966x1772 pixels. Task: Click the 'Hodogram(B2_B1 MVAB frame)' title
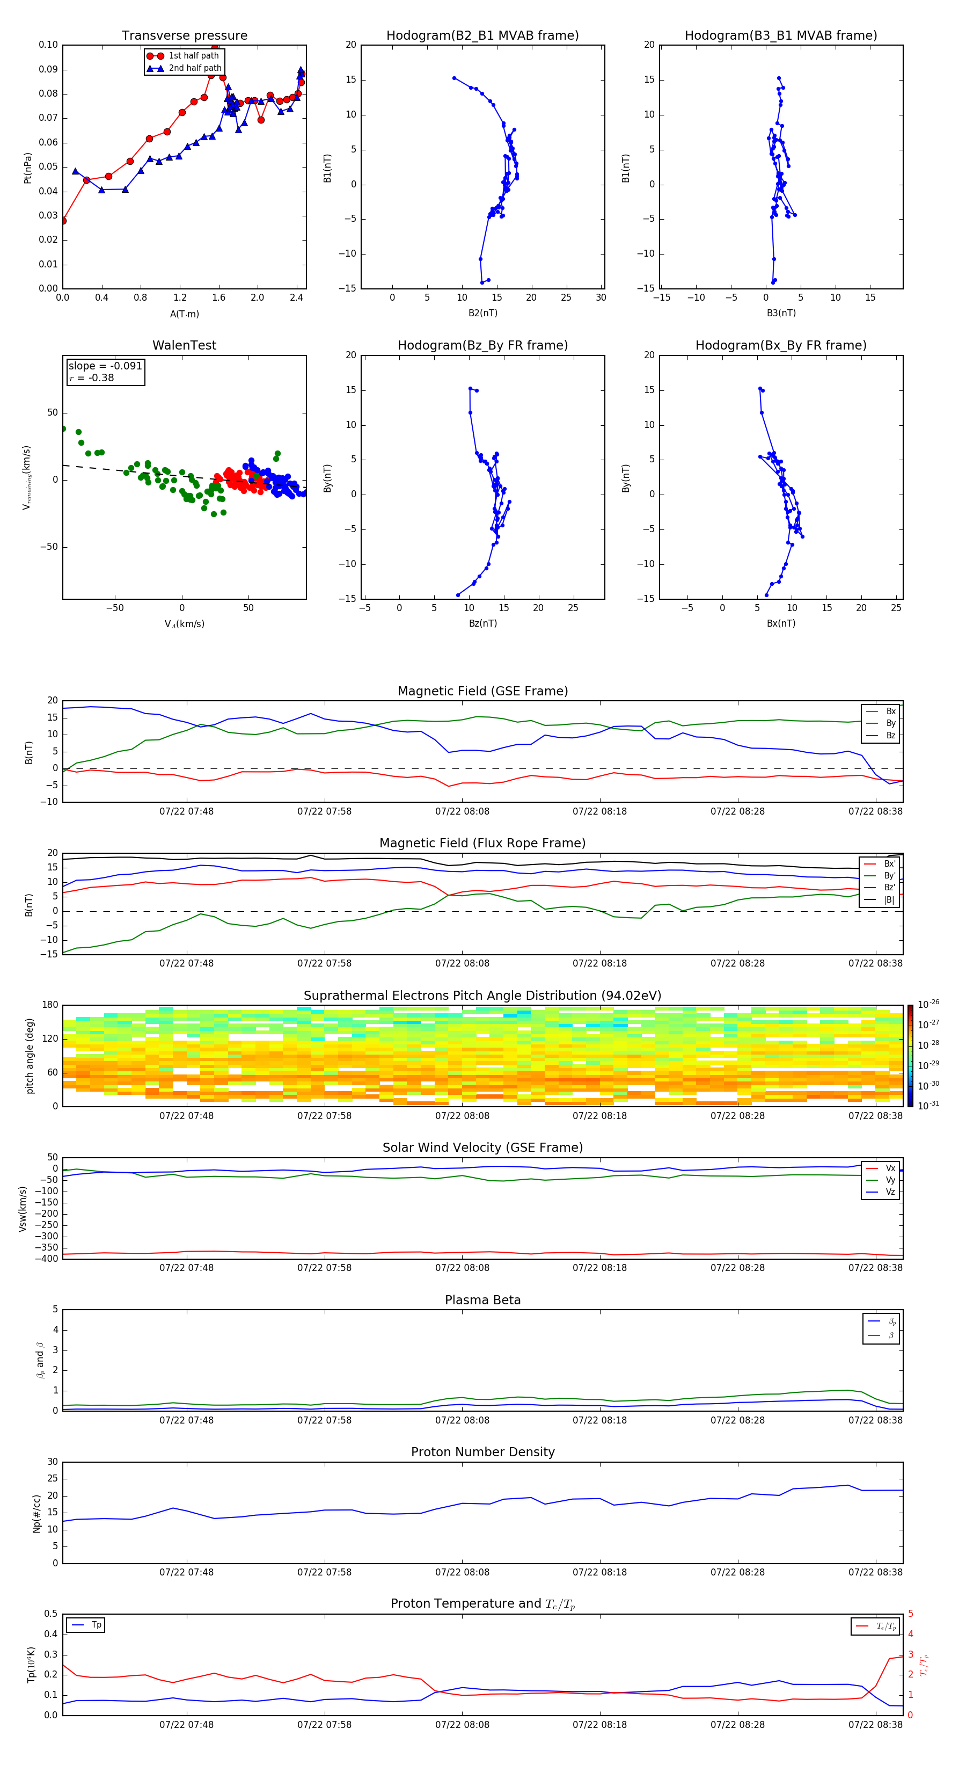(482, 36)
